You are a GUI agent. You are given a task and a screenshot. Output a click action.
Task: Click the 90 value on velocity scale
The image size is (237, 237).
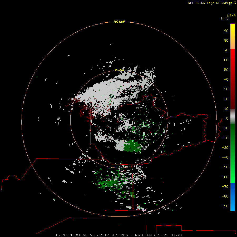226,31
